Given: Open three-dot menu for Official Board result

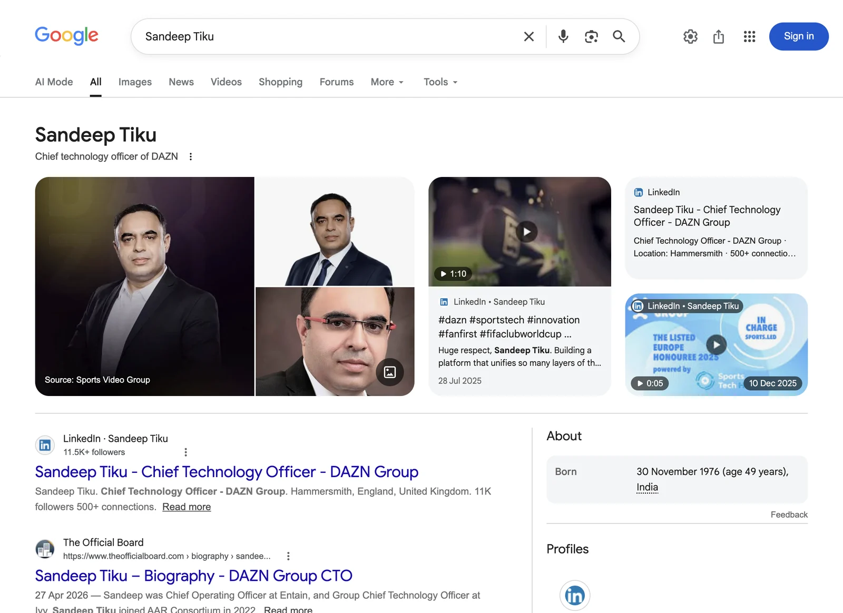Looking at the screenshot, I should tap(288, 556).
